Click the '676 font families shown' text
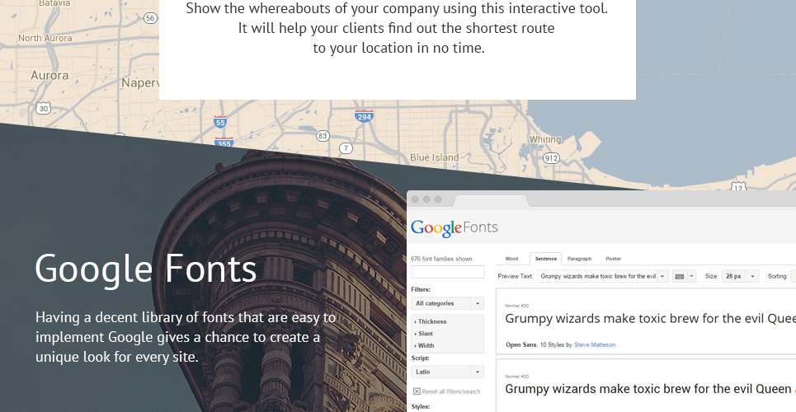Image resolution: width=796 pixels, height=412 pixels. tap(441, 259)
